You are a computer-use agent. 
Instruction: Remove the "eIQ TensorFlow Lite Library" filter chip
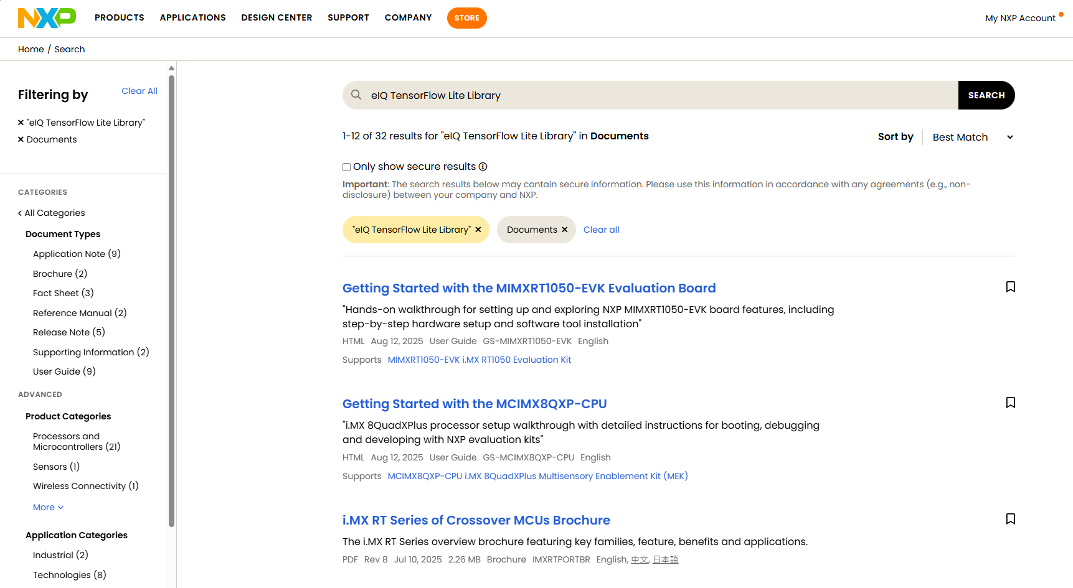click(478, 230)
